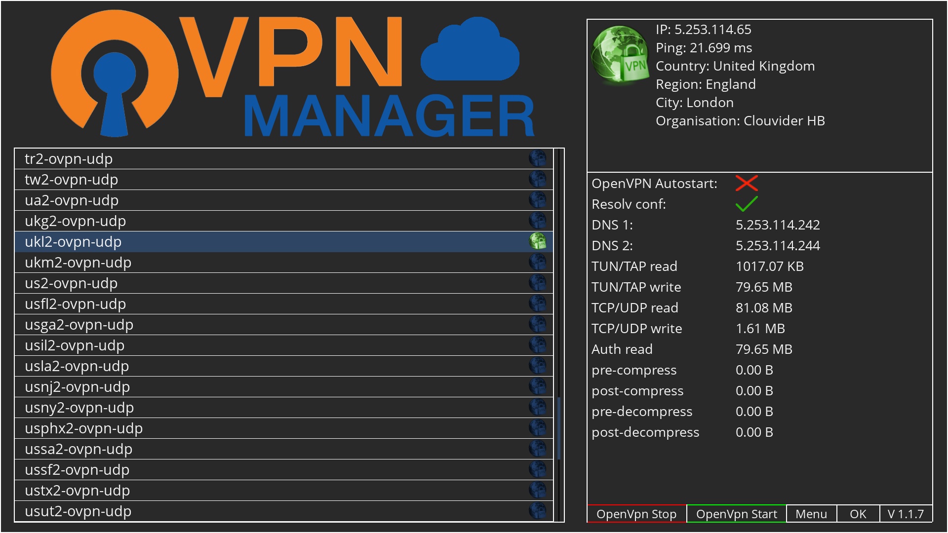Screen dimensions: 948x533
Task: Select the ua2-ovpn-udp server entry
Action: 284,200
